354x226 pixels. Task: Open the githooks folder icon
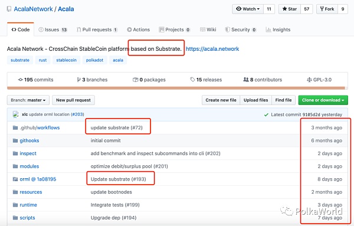tap(15, 140)
